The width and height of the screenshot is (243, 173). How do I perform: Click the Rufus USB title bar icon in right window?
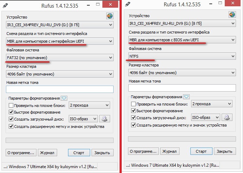[128, 5]
